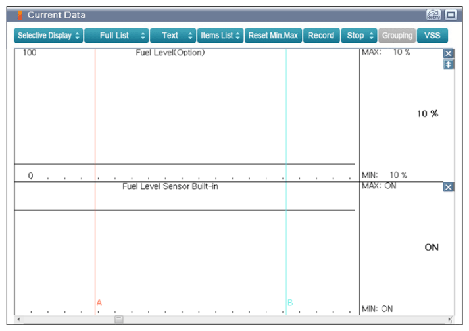Image resolution: width=469 pixels, height=331 pixels.
Task: Click the Retry icon in title bar
Action: pyautogui.click(x=433, y=14)
